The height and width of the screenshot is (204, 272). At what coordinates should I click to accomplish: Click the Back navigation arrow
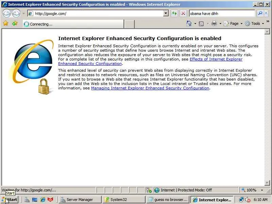coord(6,13)
